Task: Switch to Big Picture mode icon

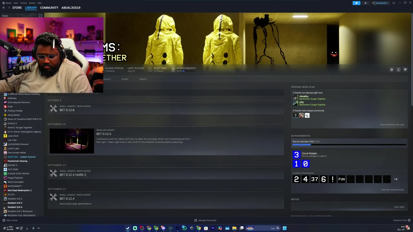Action: coord(394,3)
